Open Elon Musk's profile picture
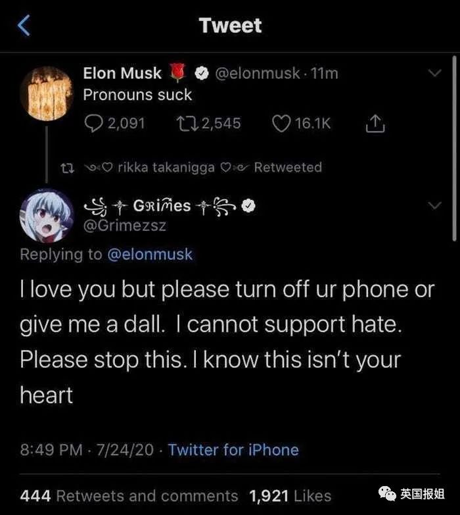The height and width of the screenshot is (515, 460). pyautogui.click(x=47, y=93)
